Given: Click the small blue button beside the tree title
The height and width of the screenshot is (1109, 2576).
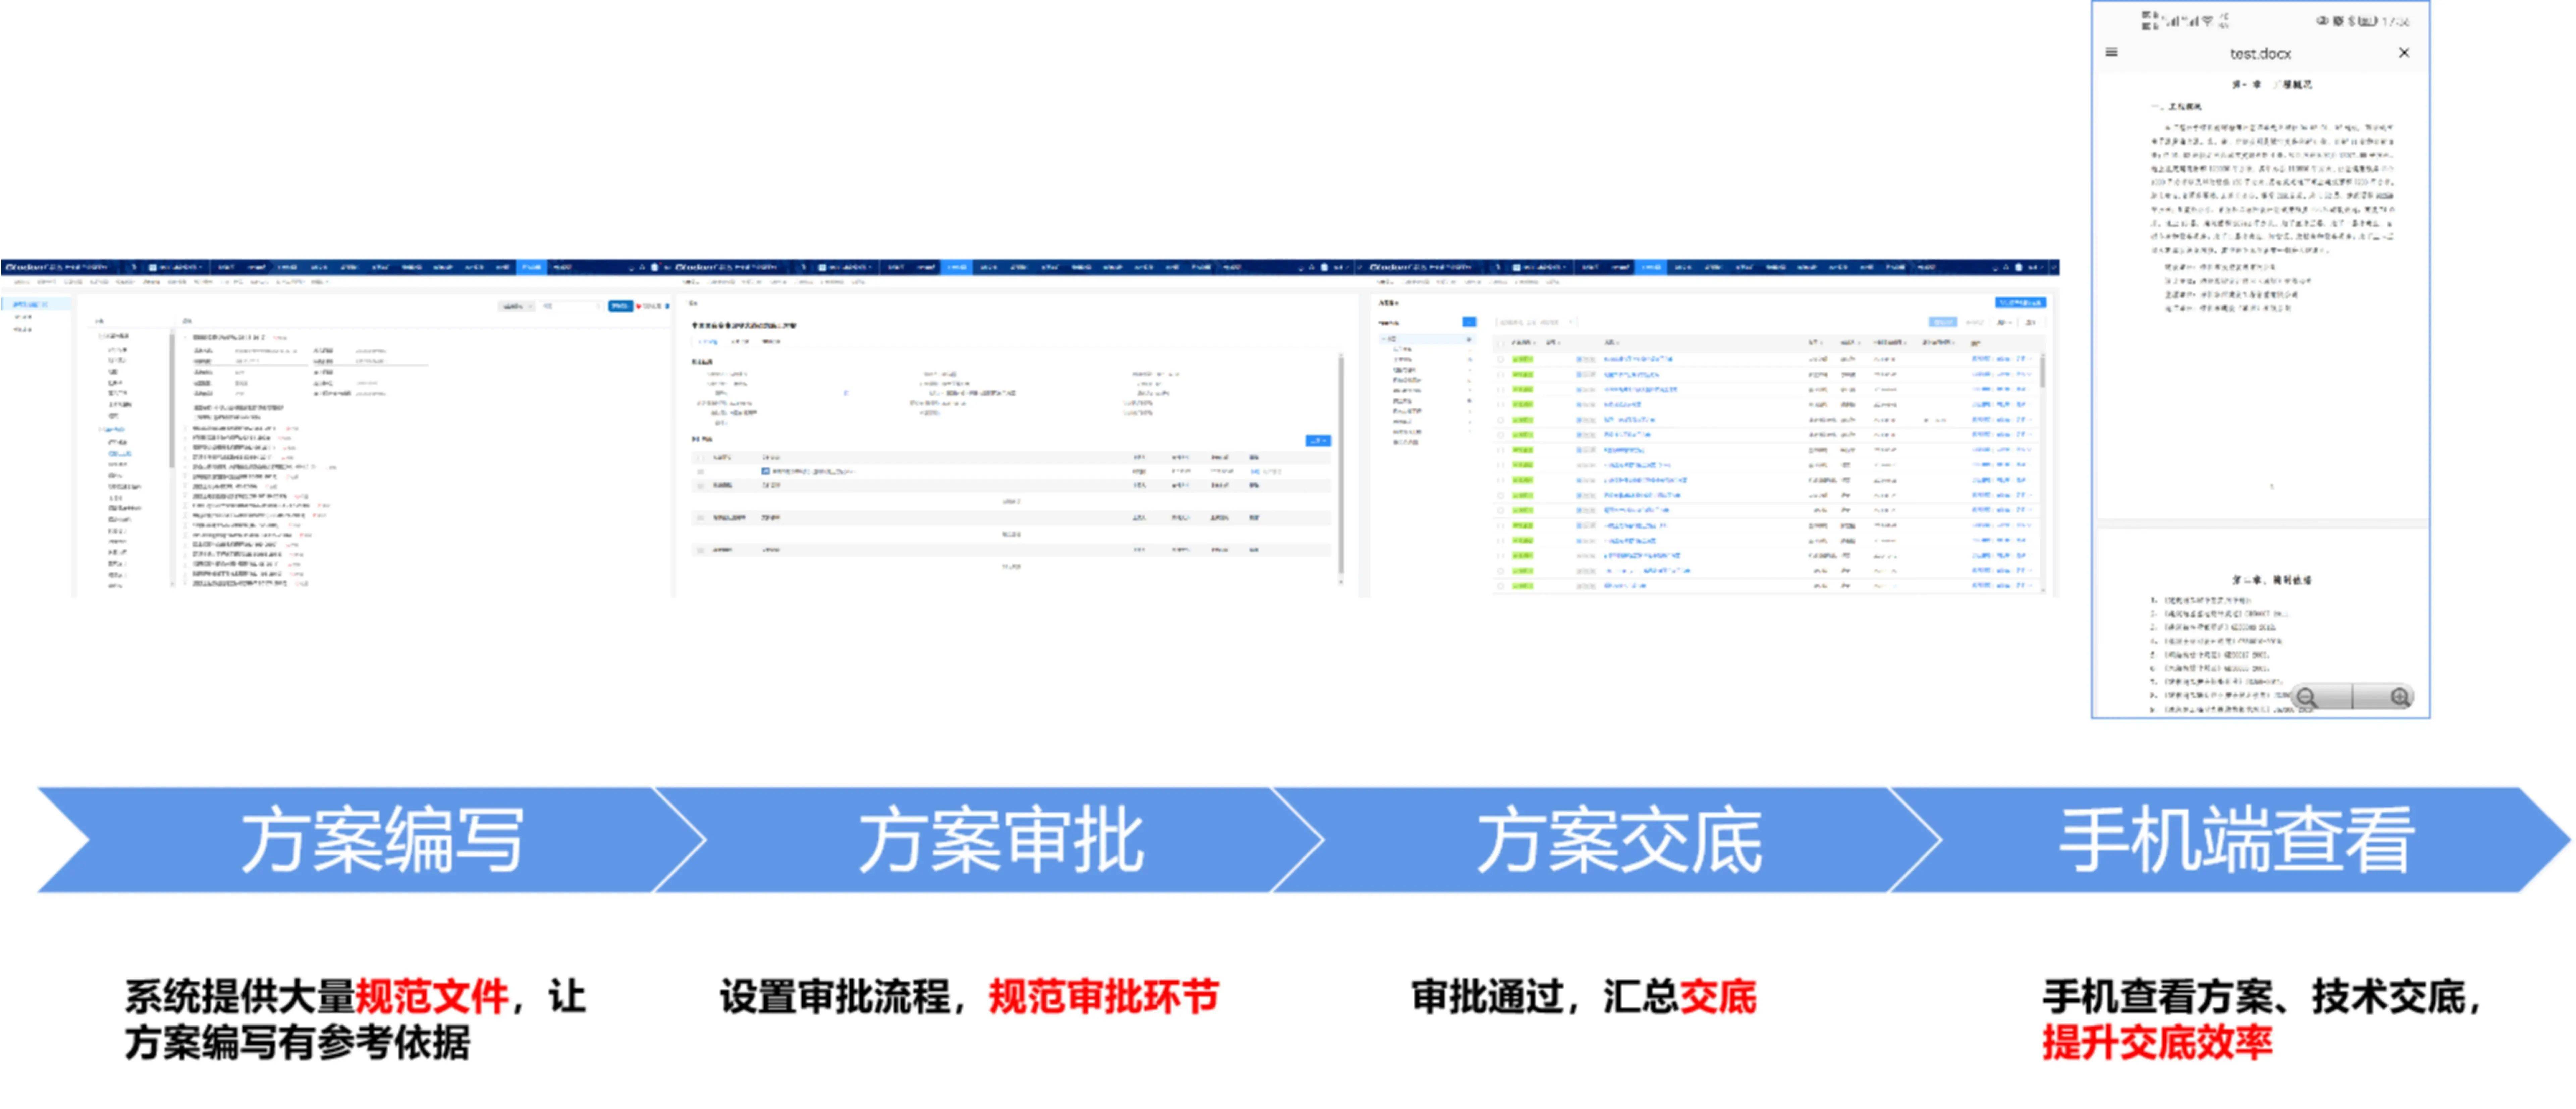Looking at the screenshot, I should click(x=1469, y=322).
